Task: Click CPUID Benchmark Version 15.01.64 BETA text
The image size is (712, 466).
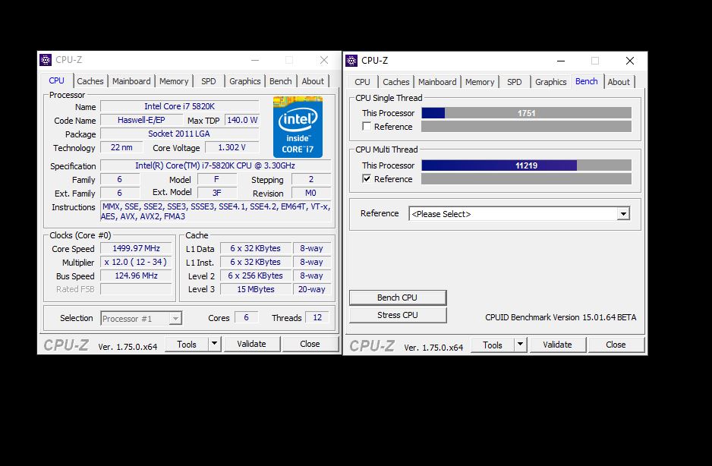Action: (x=561, y=317)
